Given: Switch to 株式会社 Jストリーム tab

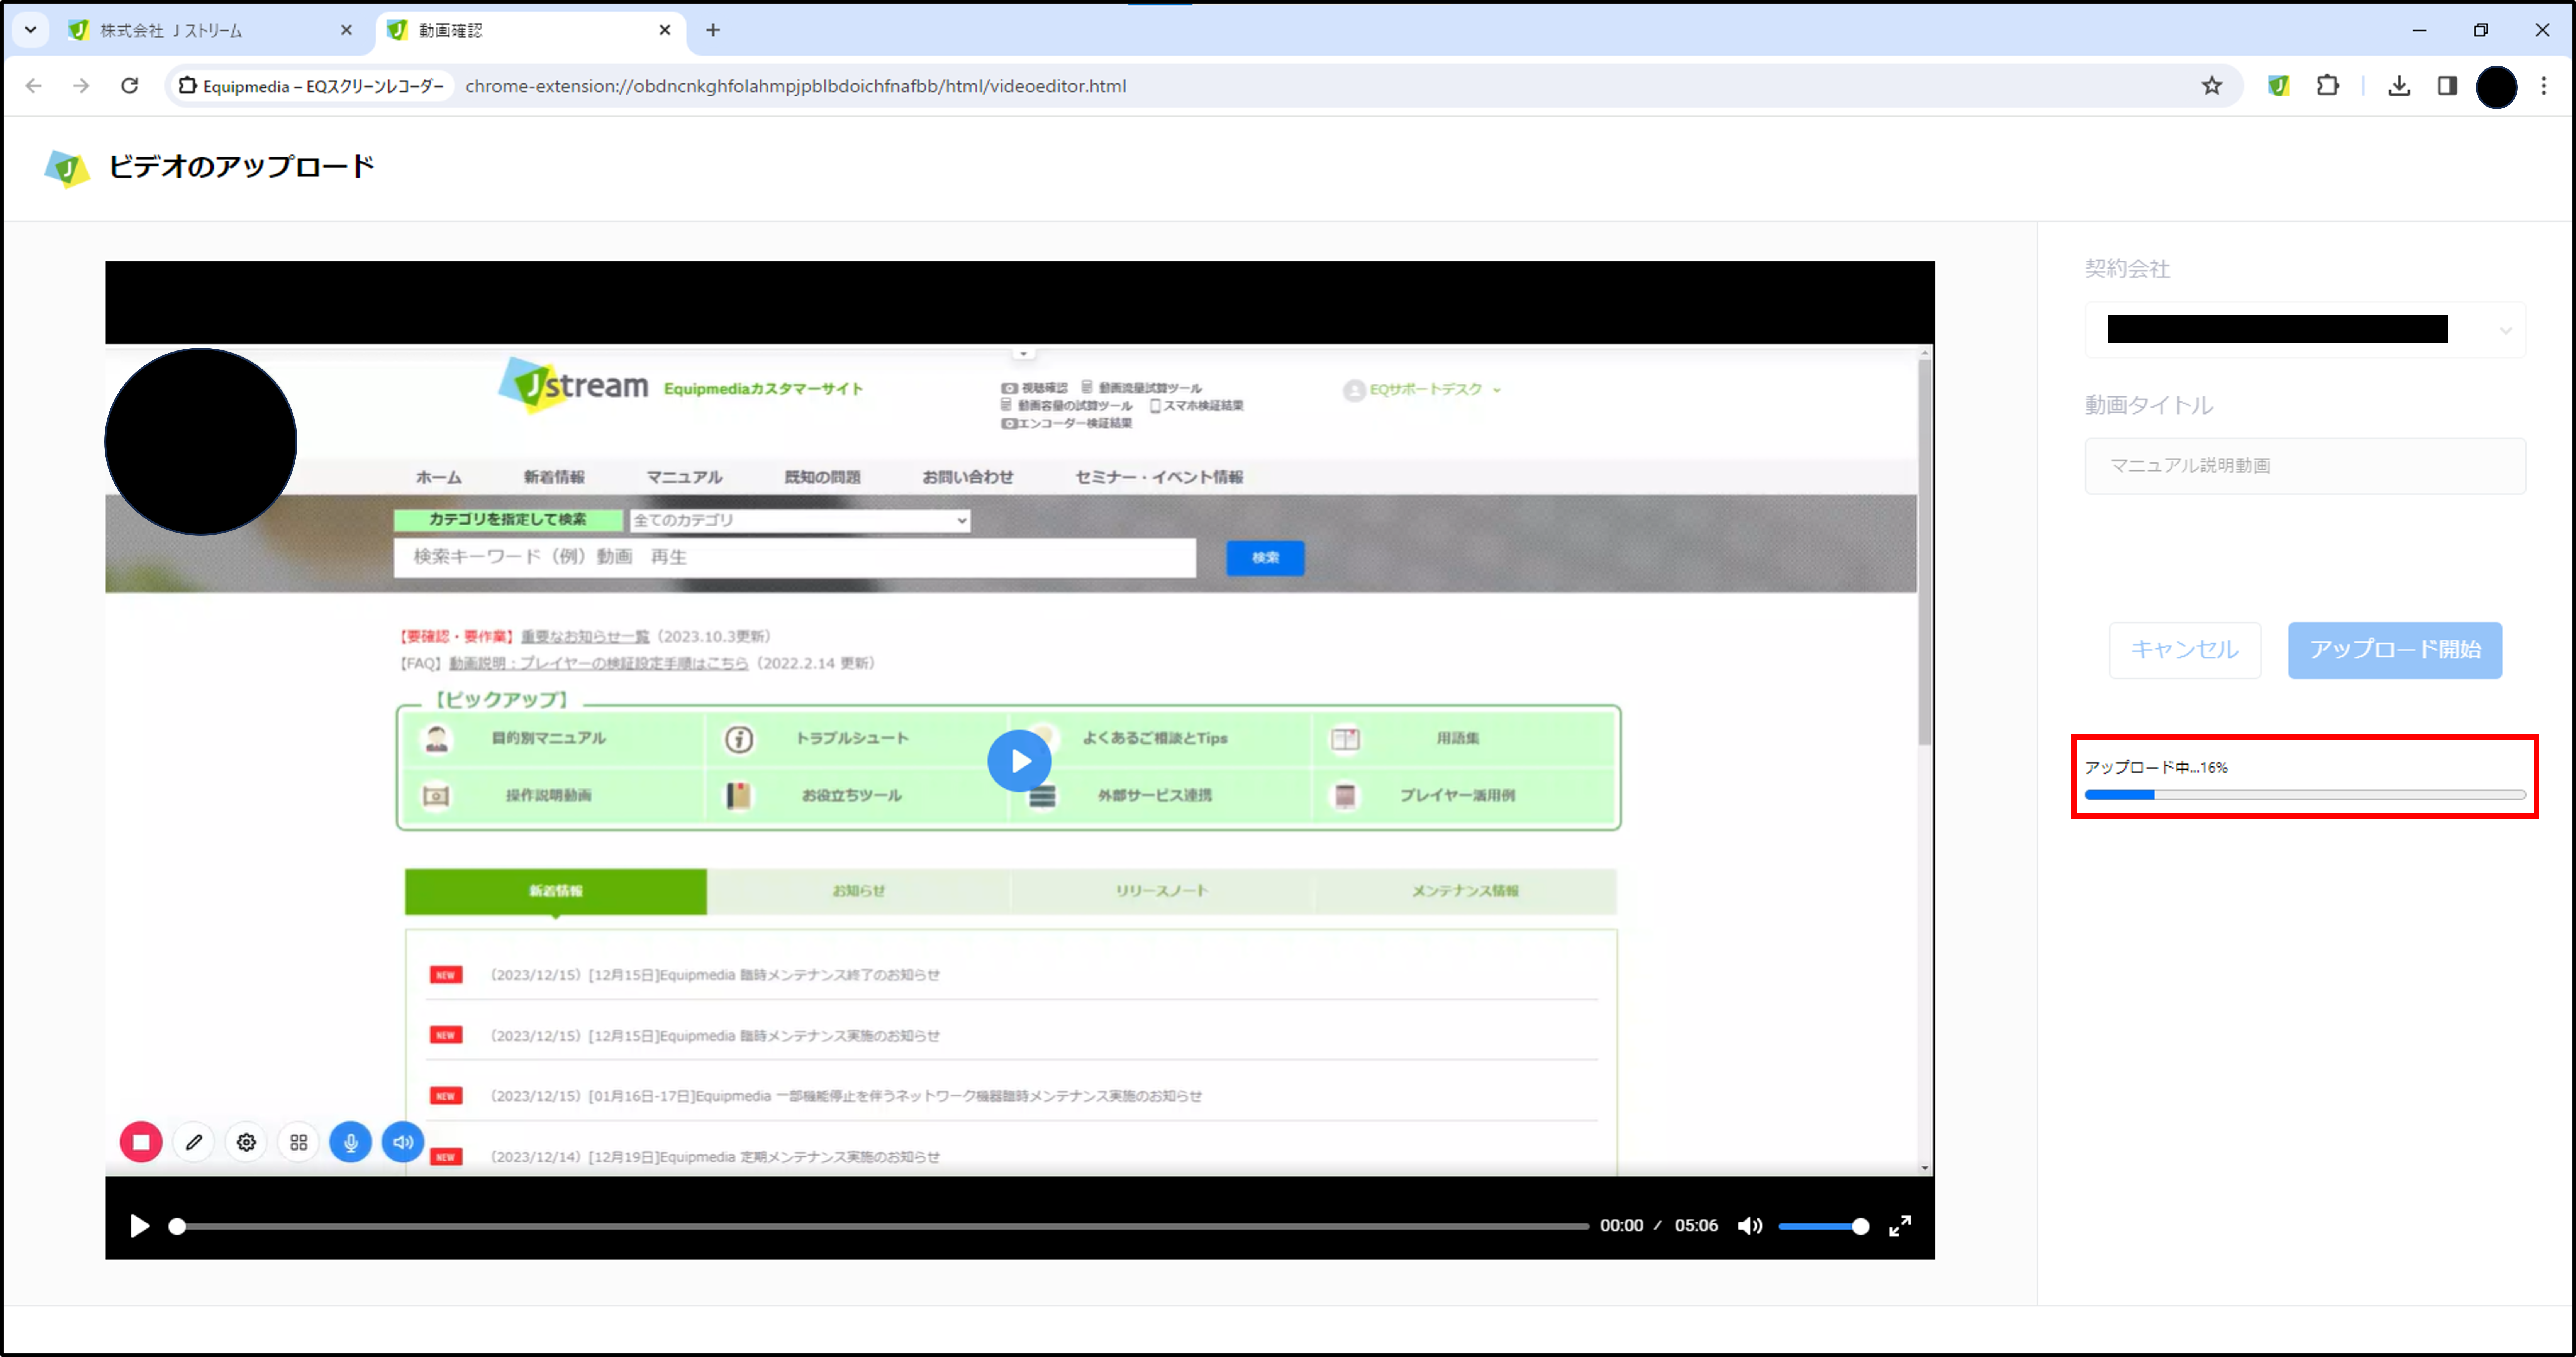Looking at the screenshot, I should 210,31.
